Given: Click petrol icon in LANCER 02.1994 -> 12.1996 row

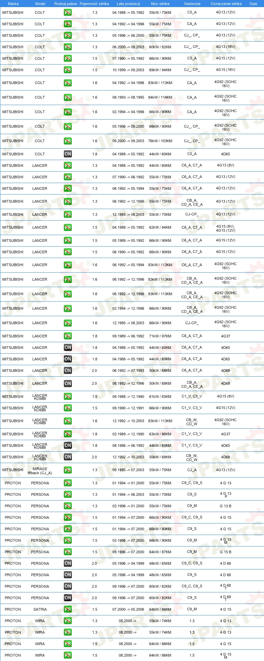Looking at the screenshot, I should pos(68,308).
